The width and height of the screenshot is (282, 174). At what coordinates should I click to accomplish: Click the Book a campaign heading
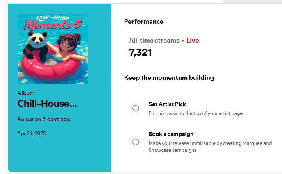pos(171,134)
